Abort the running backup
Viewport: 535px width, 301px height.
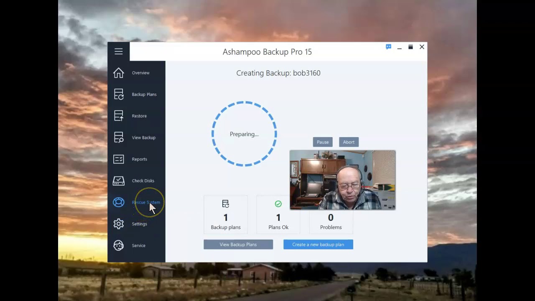[x=349, y=142]
